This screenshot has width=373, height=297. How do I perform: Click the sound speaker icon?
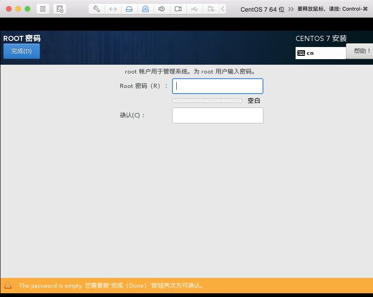[x=161, y=9]
